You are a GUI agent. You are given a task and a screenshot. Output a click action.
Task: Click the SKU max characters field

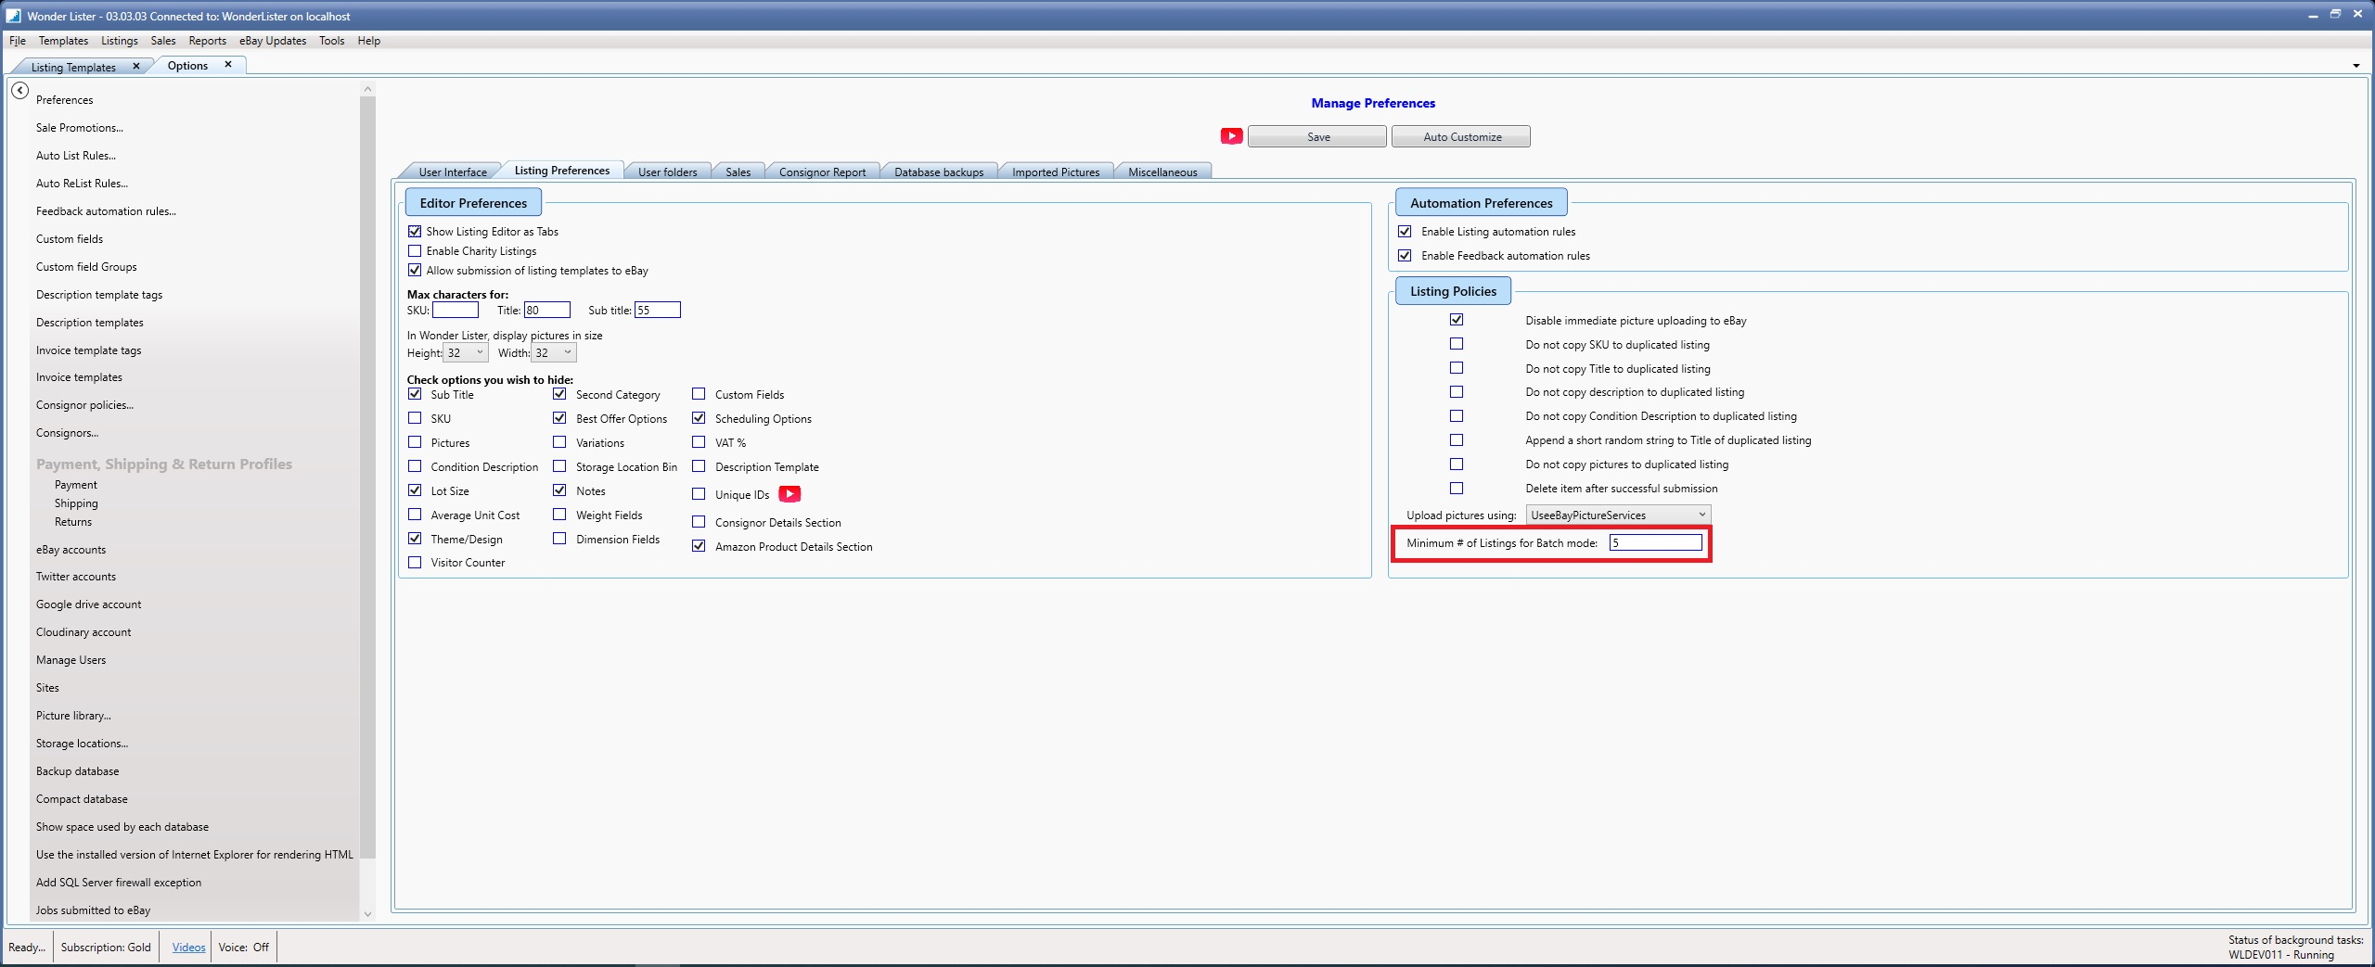(x=456, y=310)
